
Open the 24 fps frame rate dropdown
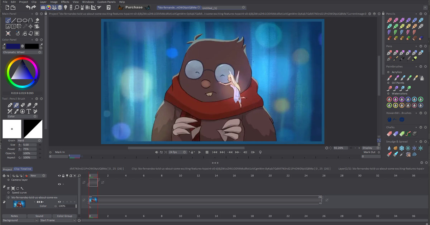point(176,152)
